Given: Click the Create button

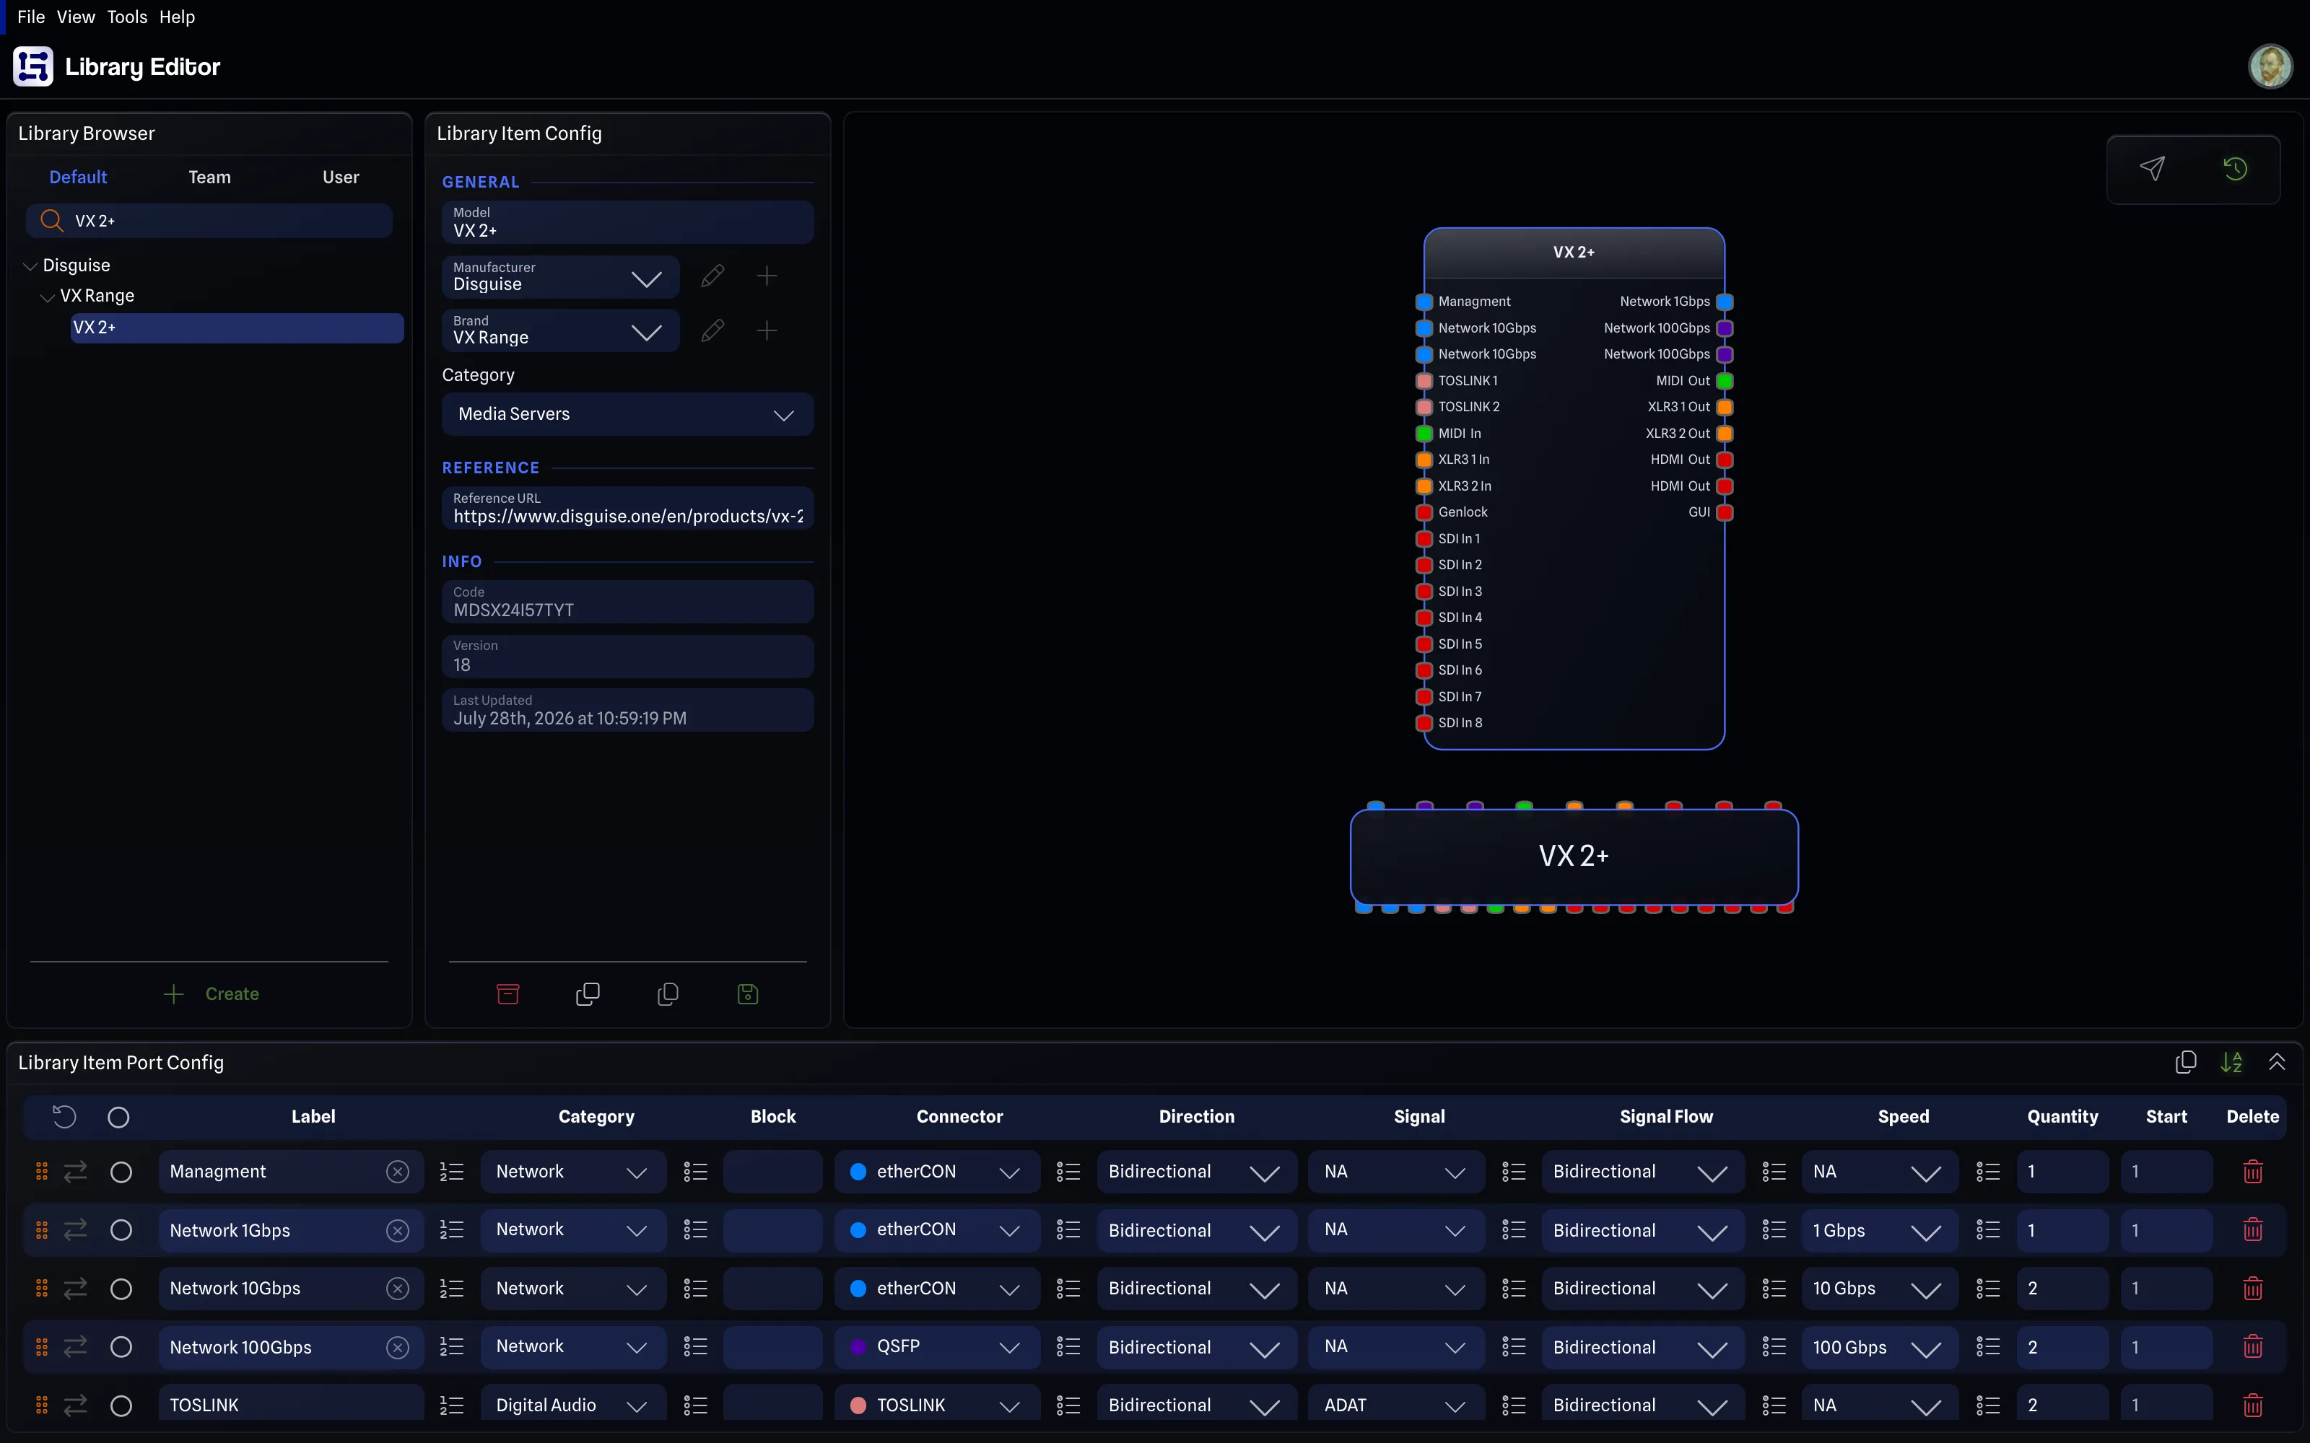Looking at the screenshot, I should [211, 994].
